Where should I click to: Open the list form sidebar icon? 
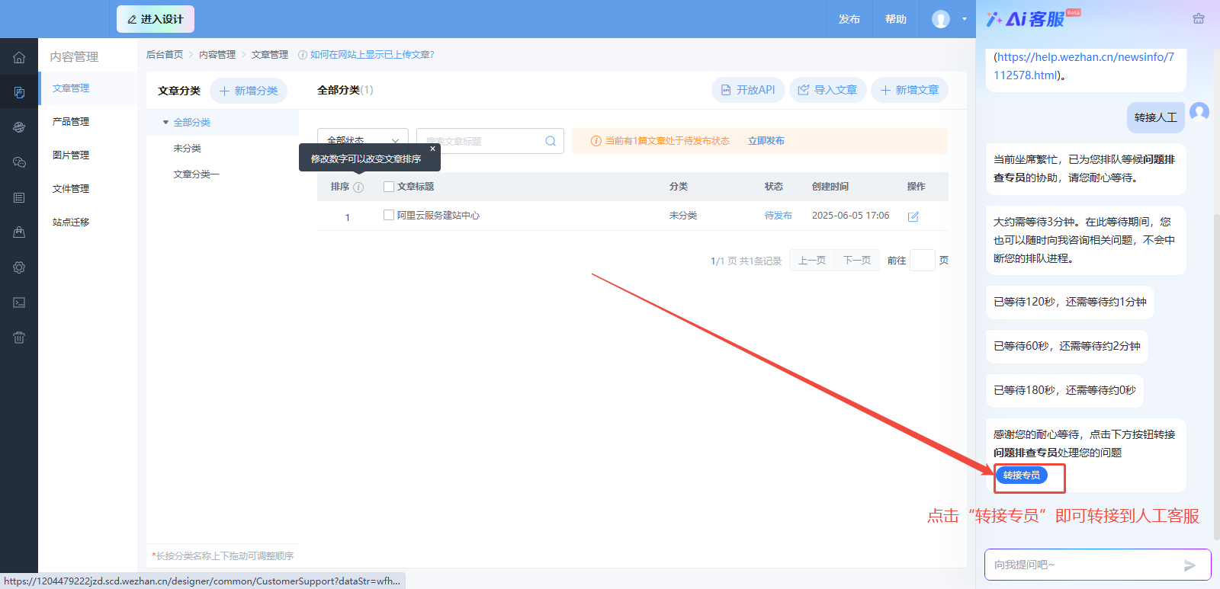pos(19,197)
